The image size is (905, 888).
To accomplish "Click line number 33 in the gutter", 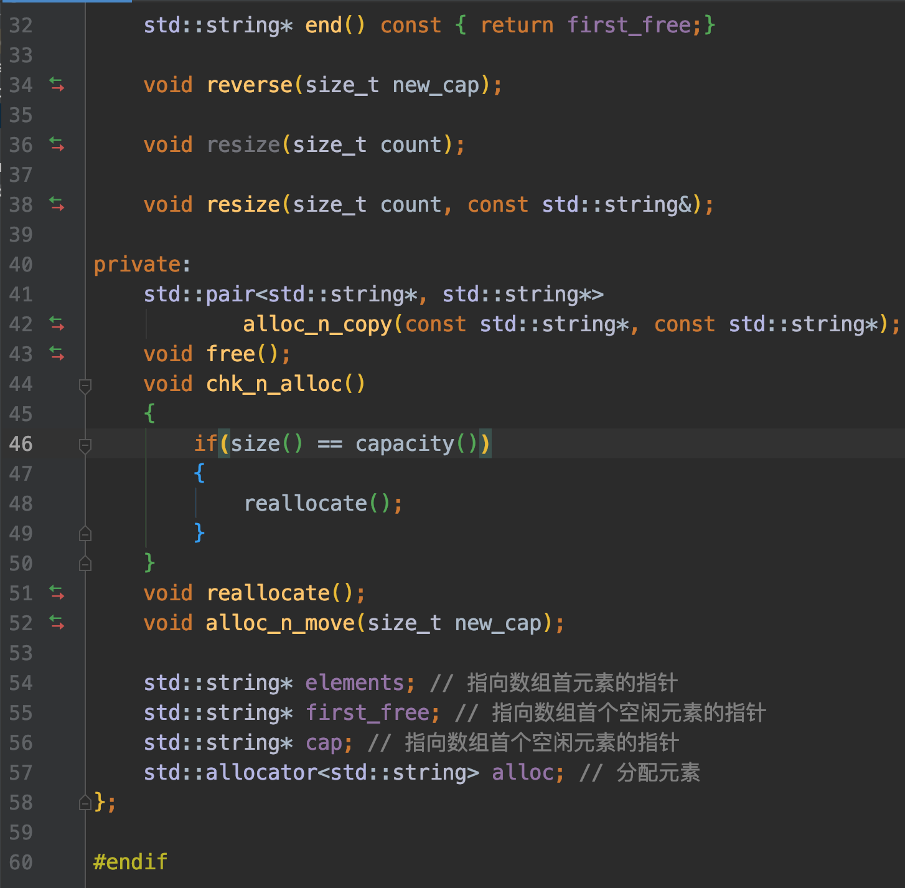I will coord(21,55).
